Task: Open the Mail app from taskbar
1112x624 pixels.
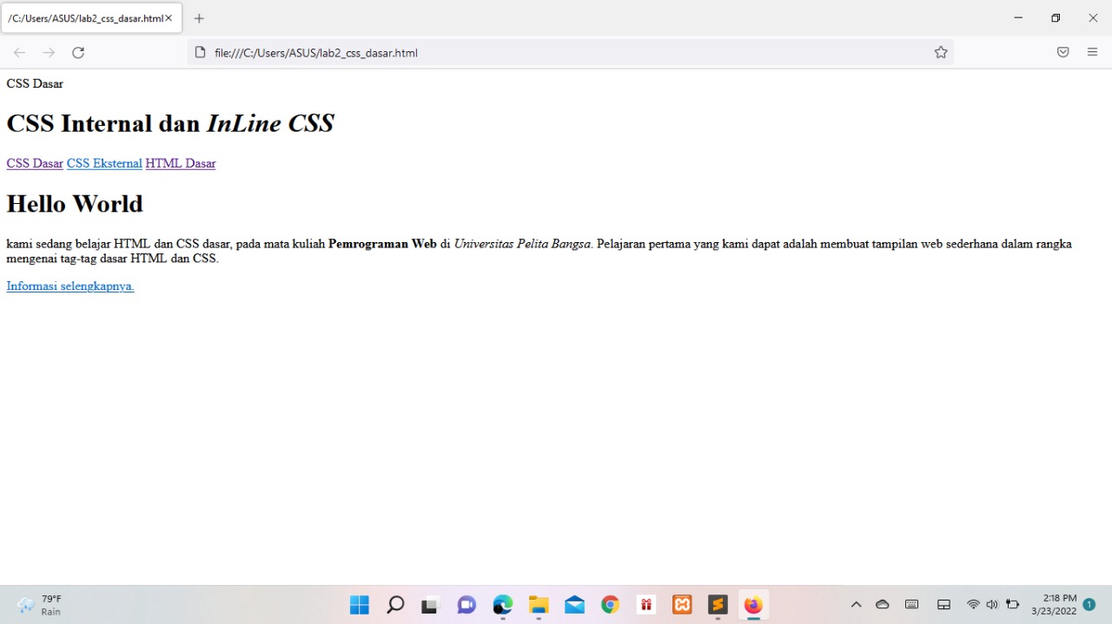Action: coord(574,605)
